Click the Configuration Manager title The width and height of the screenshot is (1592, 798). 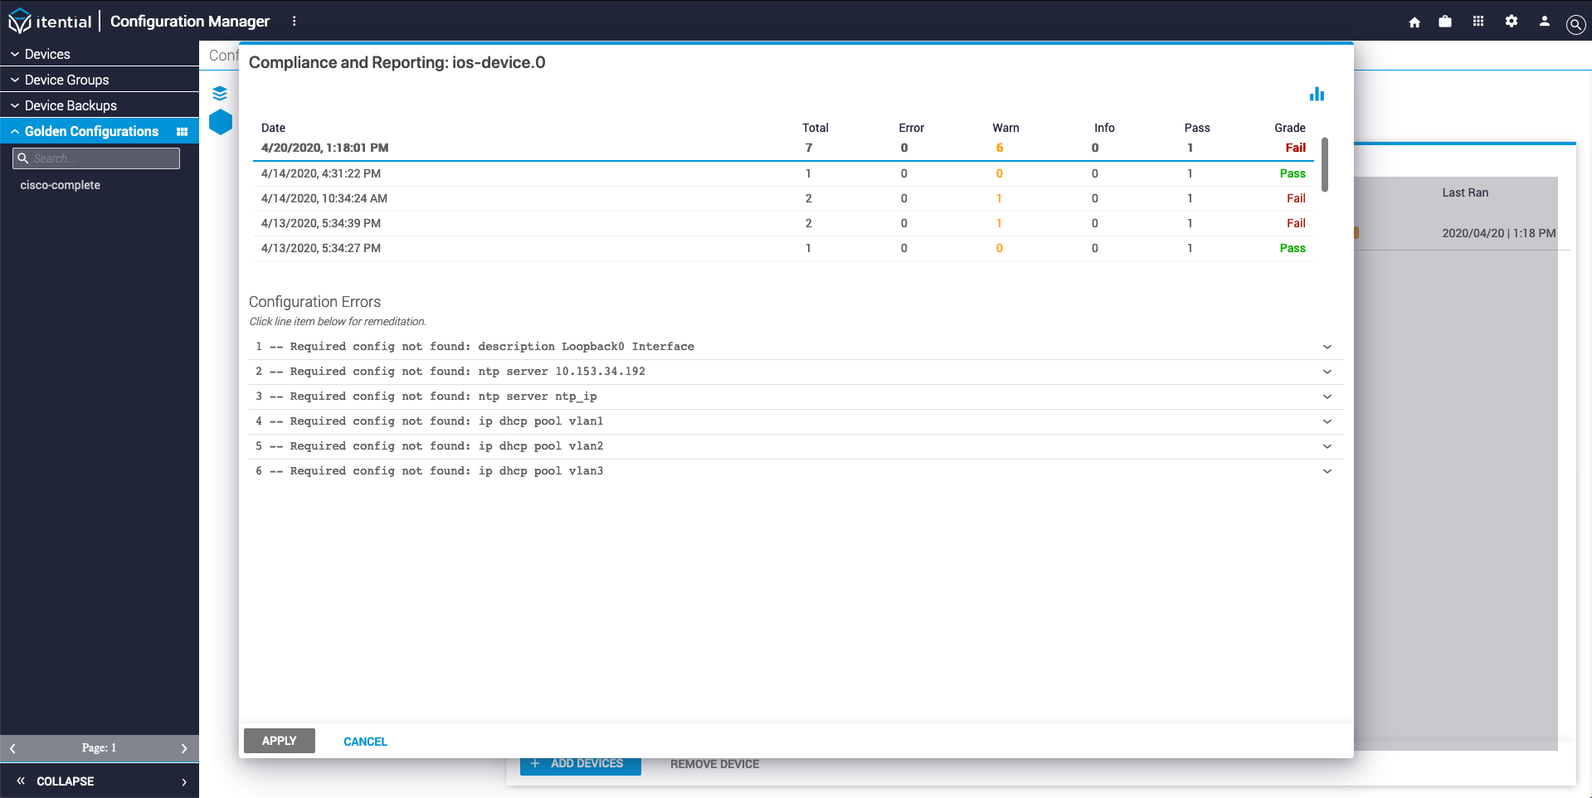click(x=190, y=21)
